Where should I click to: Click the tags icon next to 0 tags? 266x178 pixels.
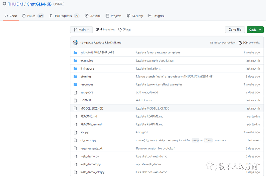(120, 30)
